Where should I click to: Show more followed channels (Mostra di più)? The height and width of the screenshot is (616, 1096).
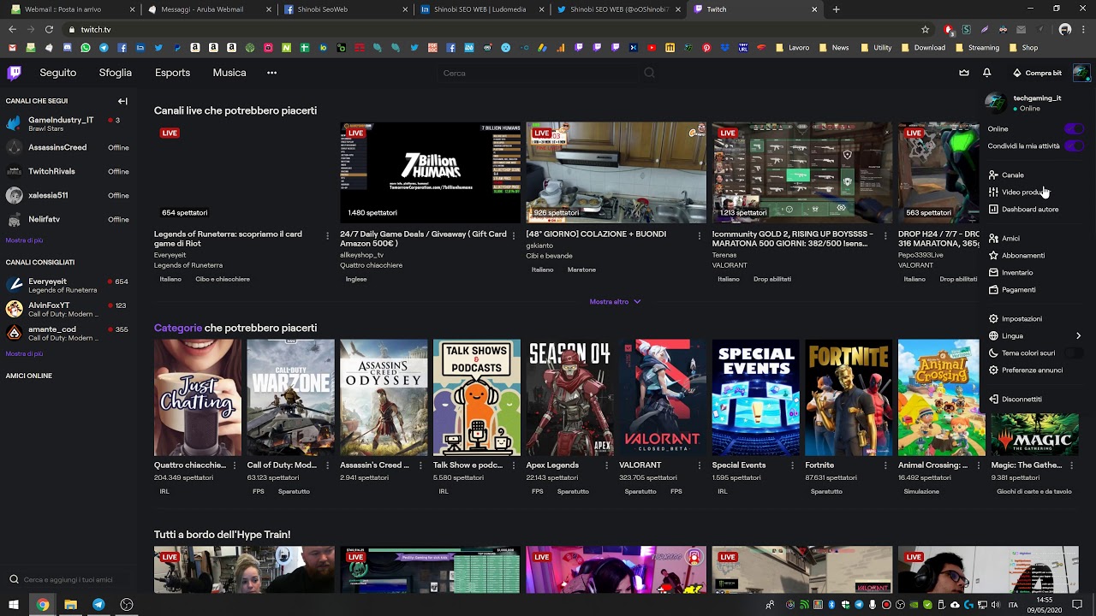(24, 240)
